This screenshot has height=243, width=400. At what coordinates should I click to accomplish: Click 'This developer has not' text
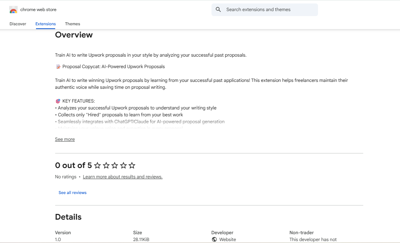(x=313, y=240)
